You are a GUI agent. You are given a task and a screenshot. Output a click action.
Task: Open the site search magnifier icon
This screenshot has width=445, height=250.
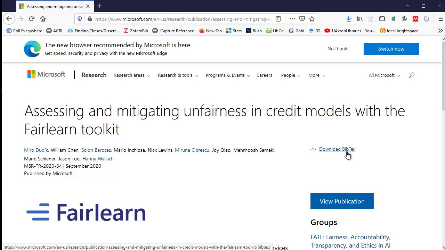point(412,75)
